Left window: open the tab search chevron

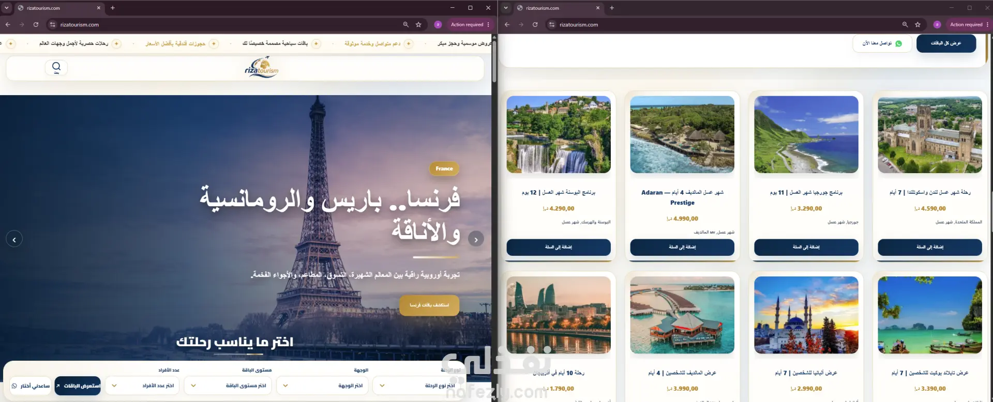click(x=7, y=8)
